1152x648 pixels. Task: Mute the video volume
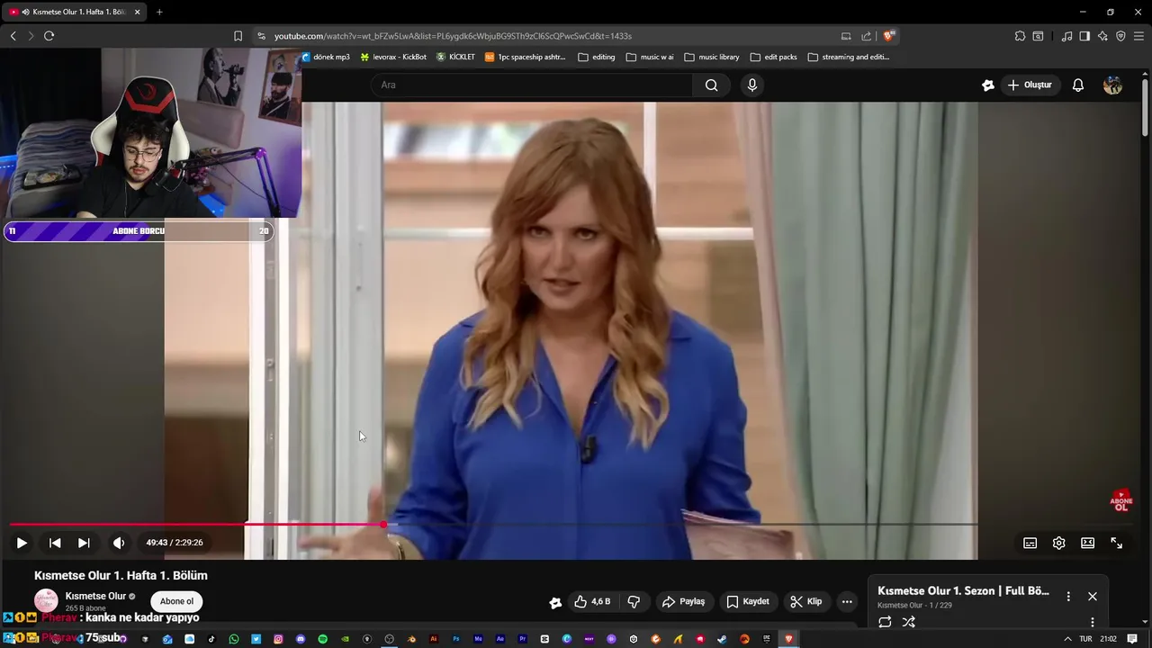(x=119, y=543)
